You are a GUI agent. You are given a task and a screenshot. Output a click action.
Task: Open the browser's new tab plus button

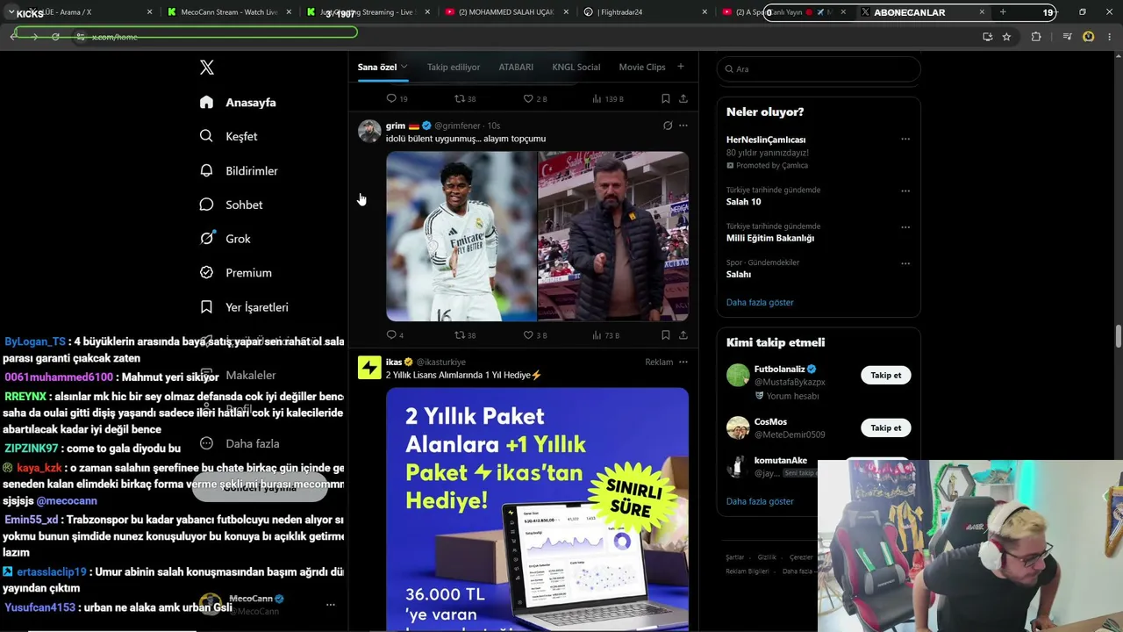pyautogui.click(x=1003, y=12)
